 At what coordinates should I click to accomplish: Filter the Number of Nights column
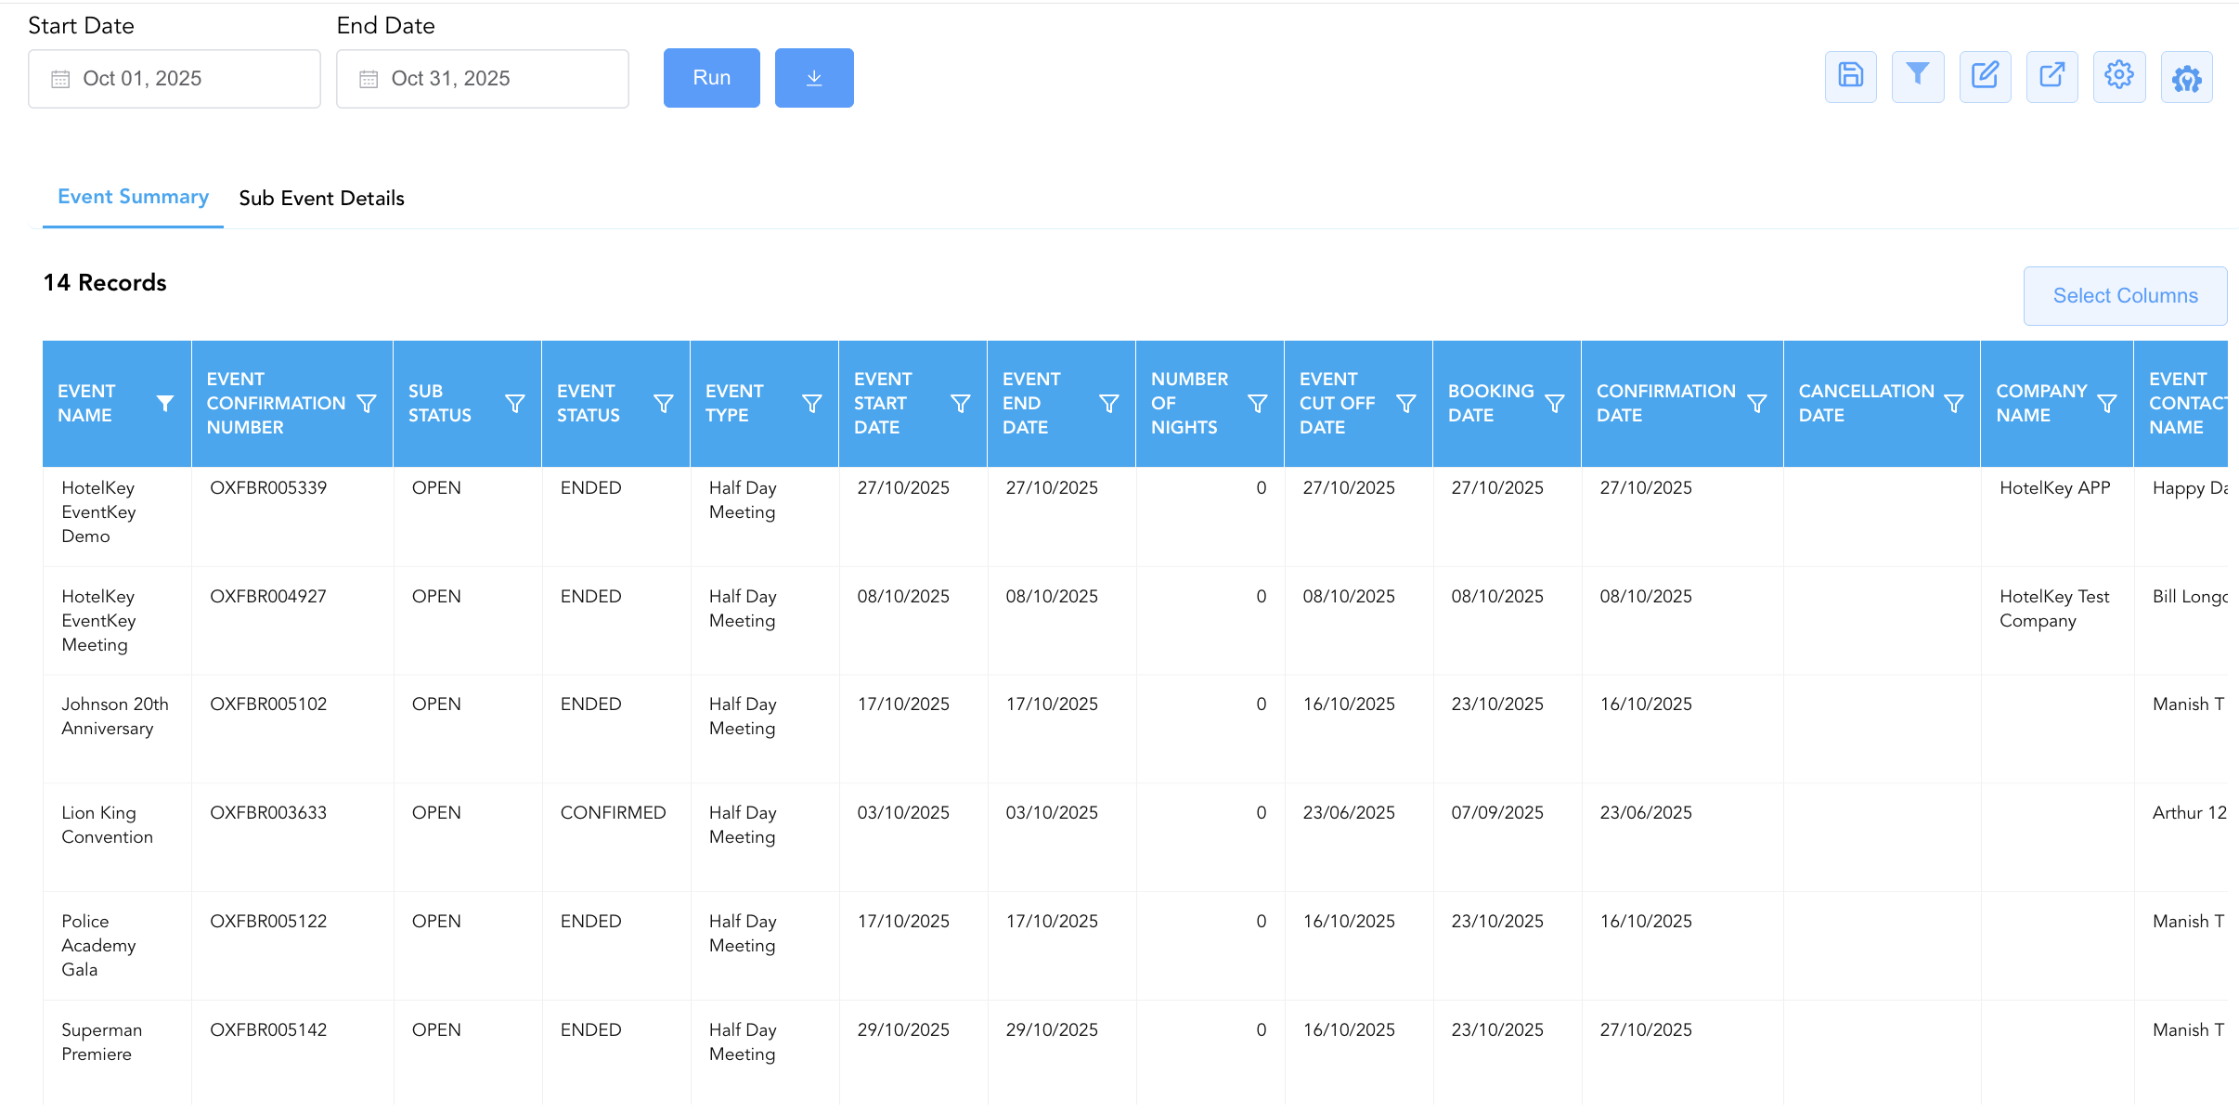pos(1258,403)
